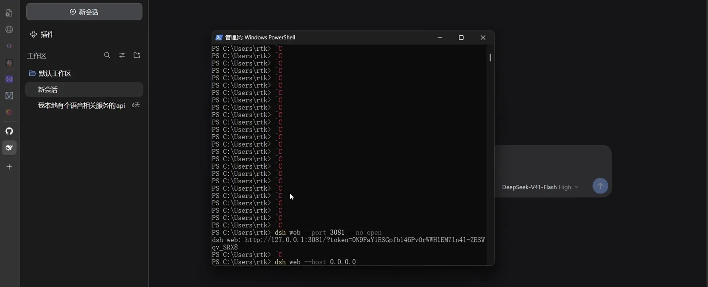Click the PowerShell icon in the title bar
The height and width of the screenshot is (287, 708).
[219, 38]
